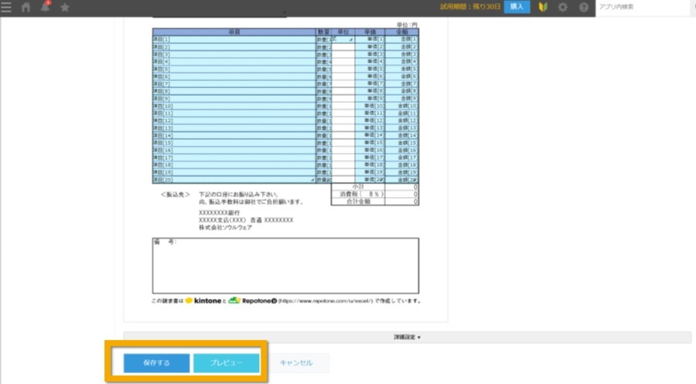696x384 pixels.
Task: Focus the アプリ内検索 search field
Action: (643, 7)
